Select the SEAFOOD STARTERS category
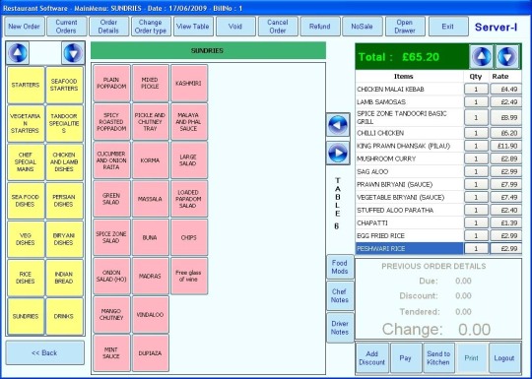 pyautogui.click(x=64, y=85)
